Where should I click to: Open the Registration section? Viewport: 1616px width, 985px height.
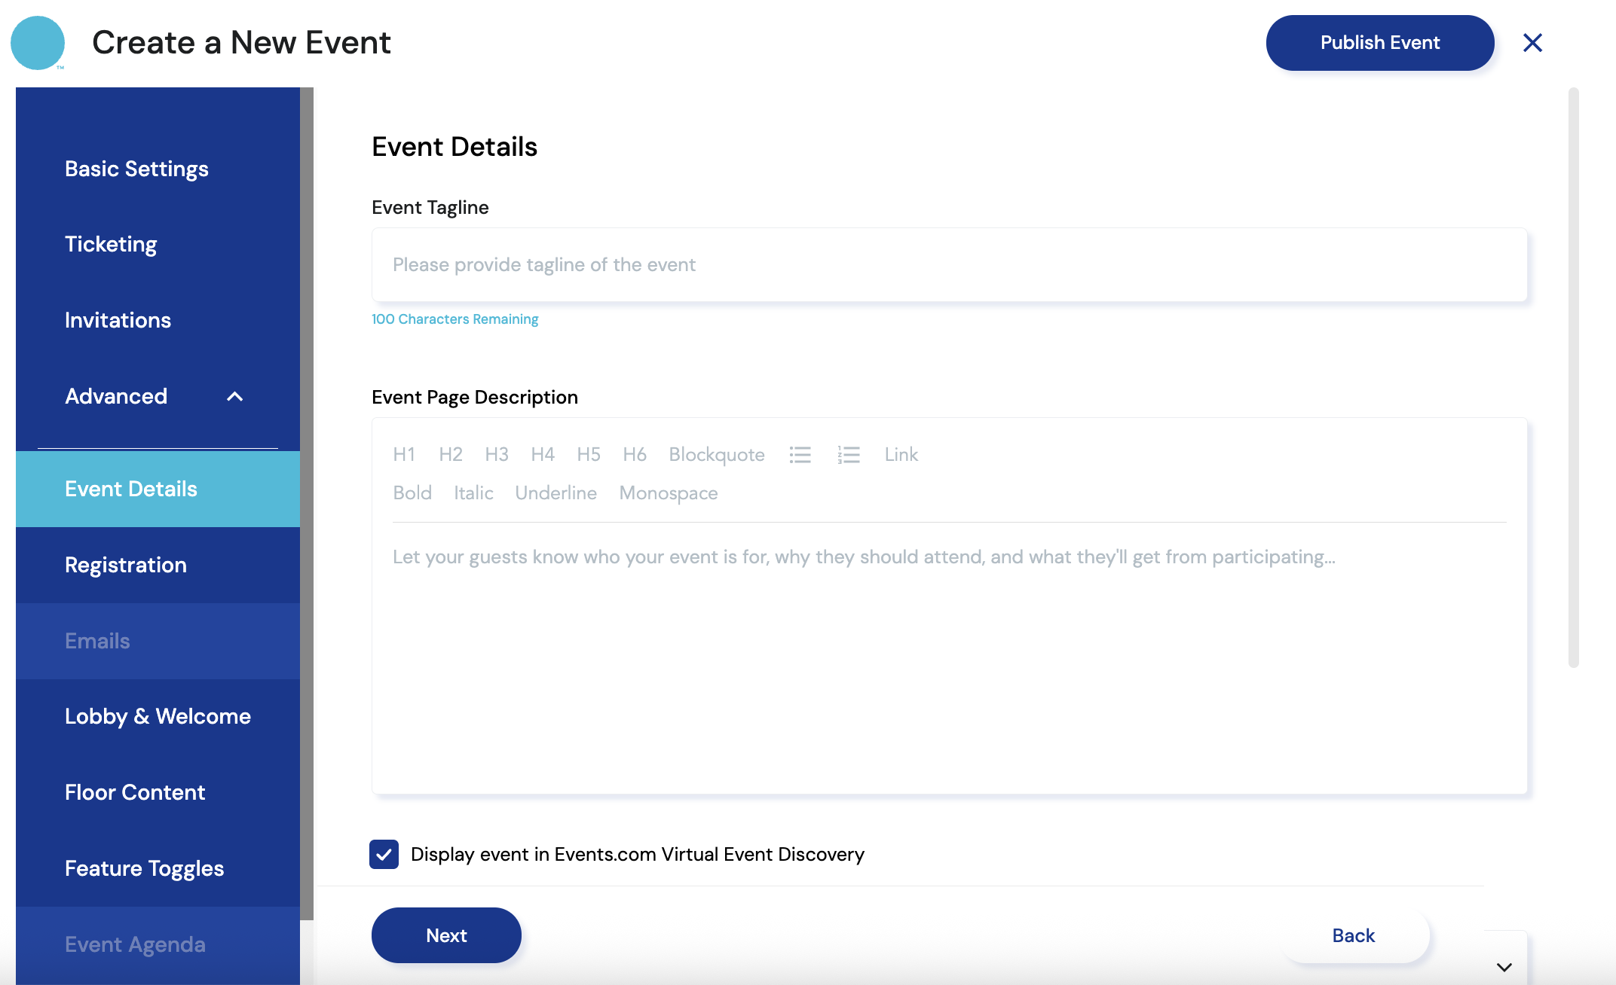click(126, 566)
